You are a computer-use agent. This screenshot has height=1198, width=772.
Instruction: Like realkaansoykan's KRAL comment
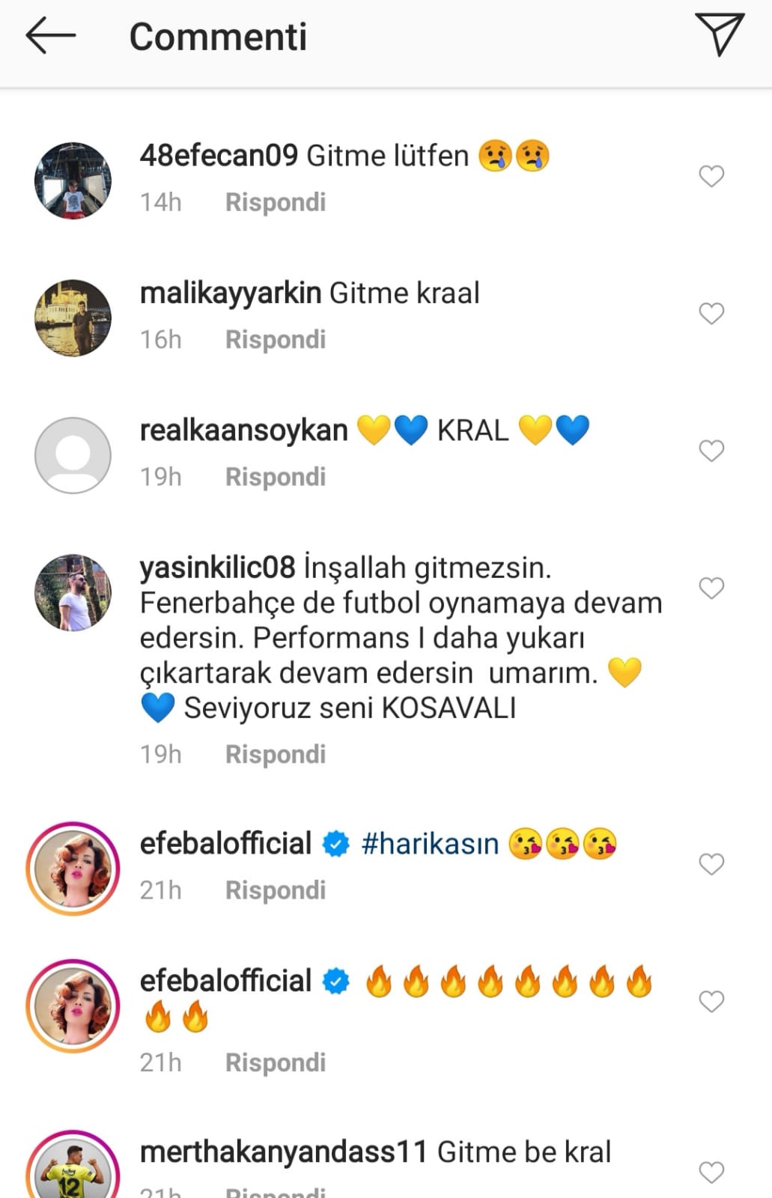click(711, 451)
